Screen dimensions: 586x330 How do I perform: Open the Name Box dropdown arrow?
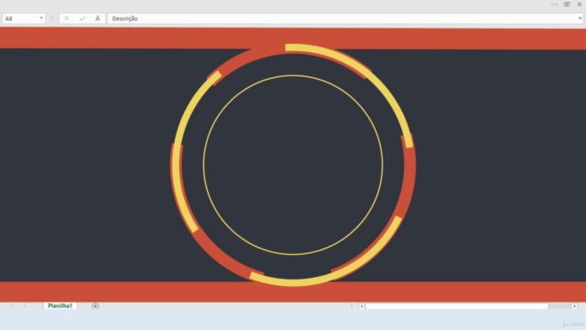click(x=41, y=18)
